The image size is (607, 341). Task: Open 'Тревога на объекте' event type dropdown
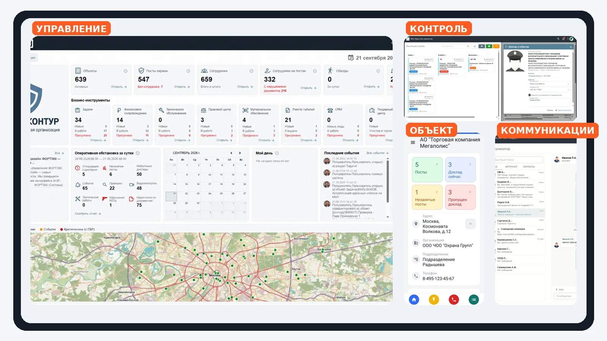[549, 84]
